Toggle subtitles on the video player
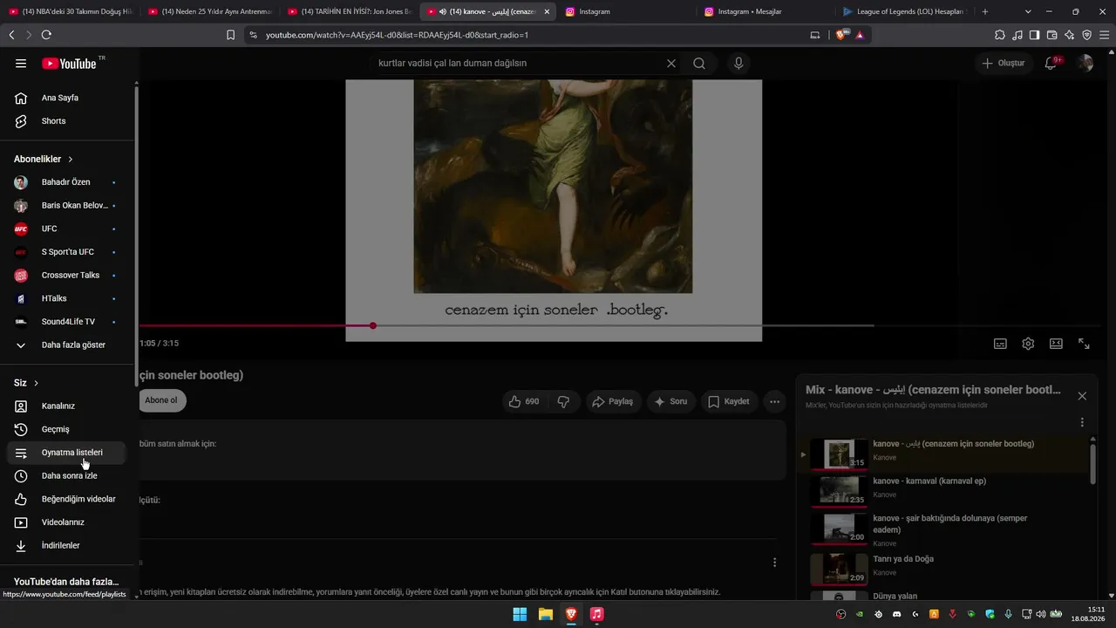 (x=1000, y=344)
